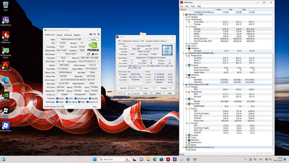Image resolution: width=289 pixels, height=163 pixels.
Task: Open Microsoft Store from the taskbar
Action: point(161,160)
